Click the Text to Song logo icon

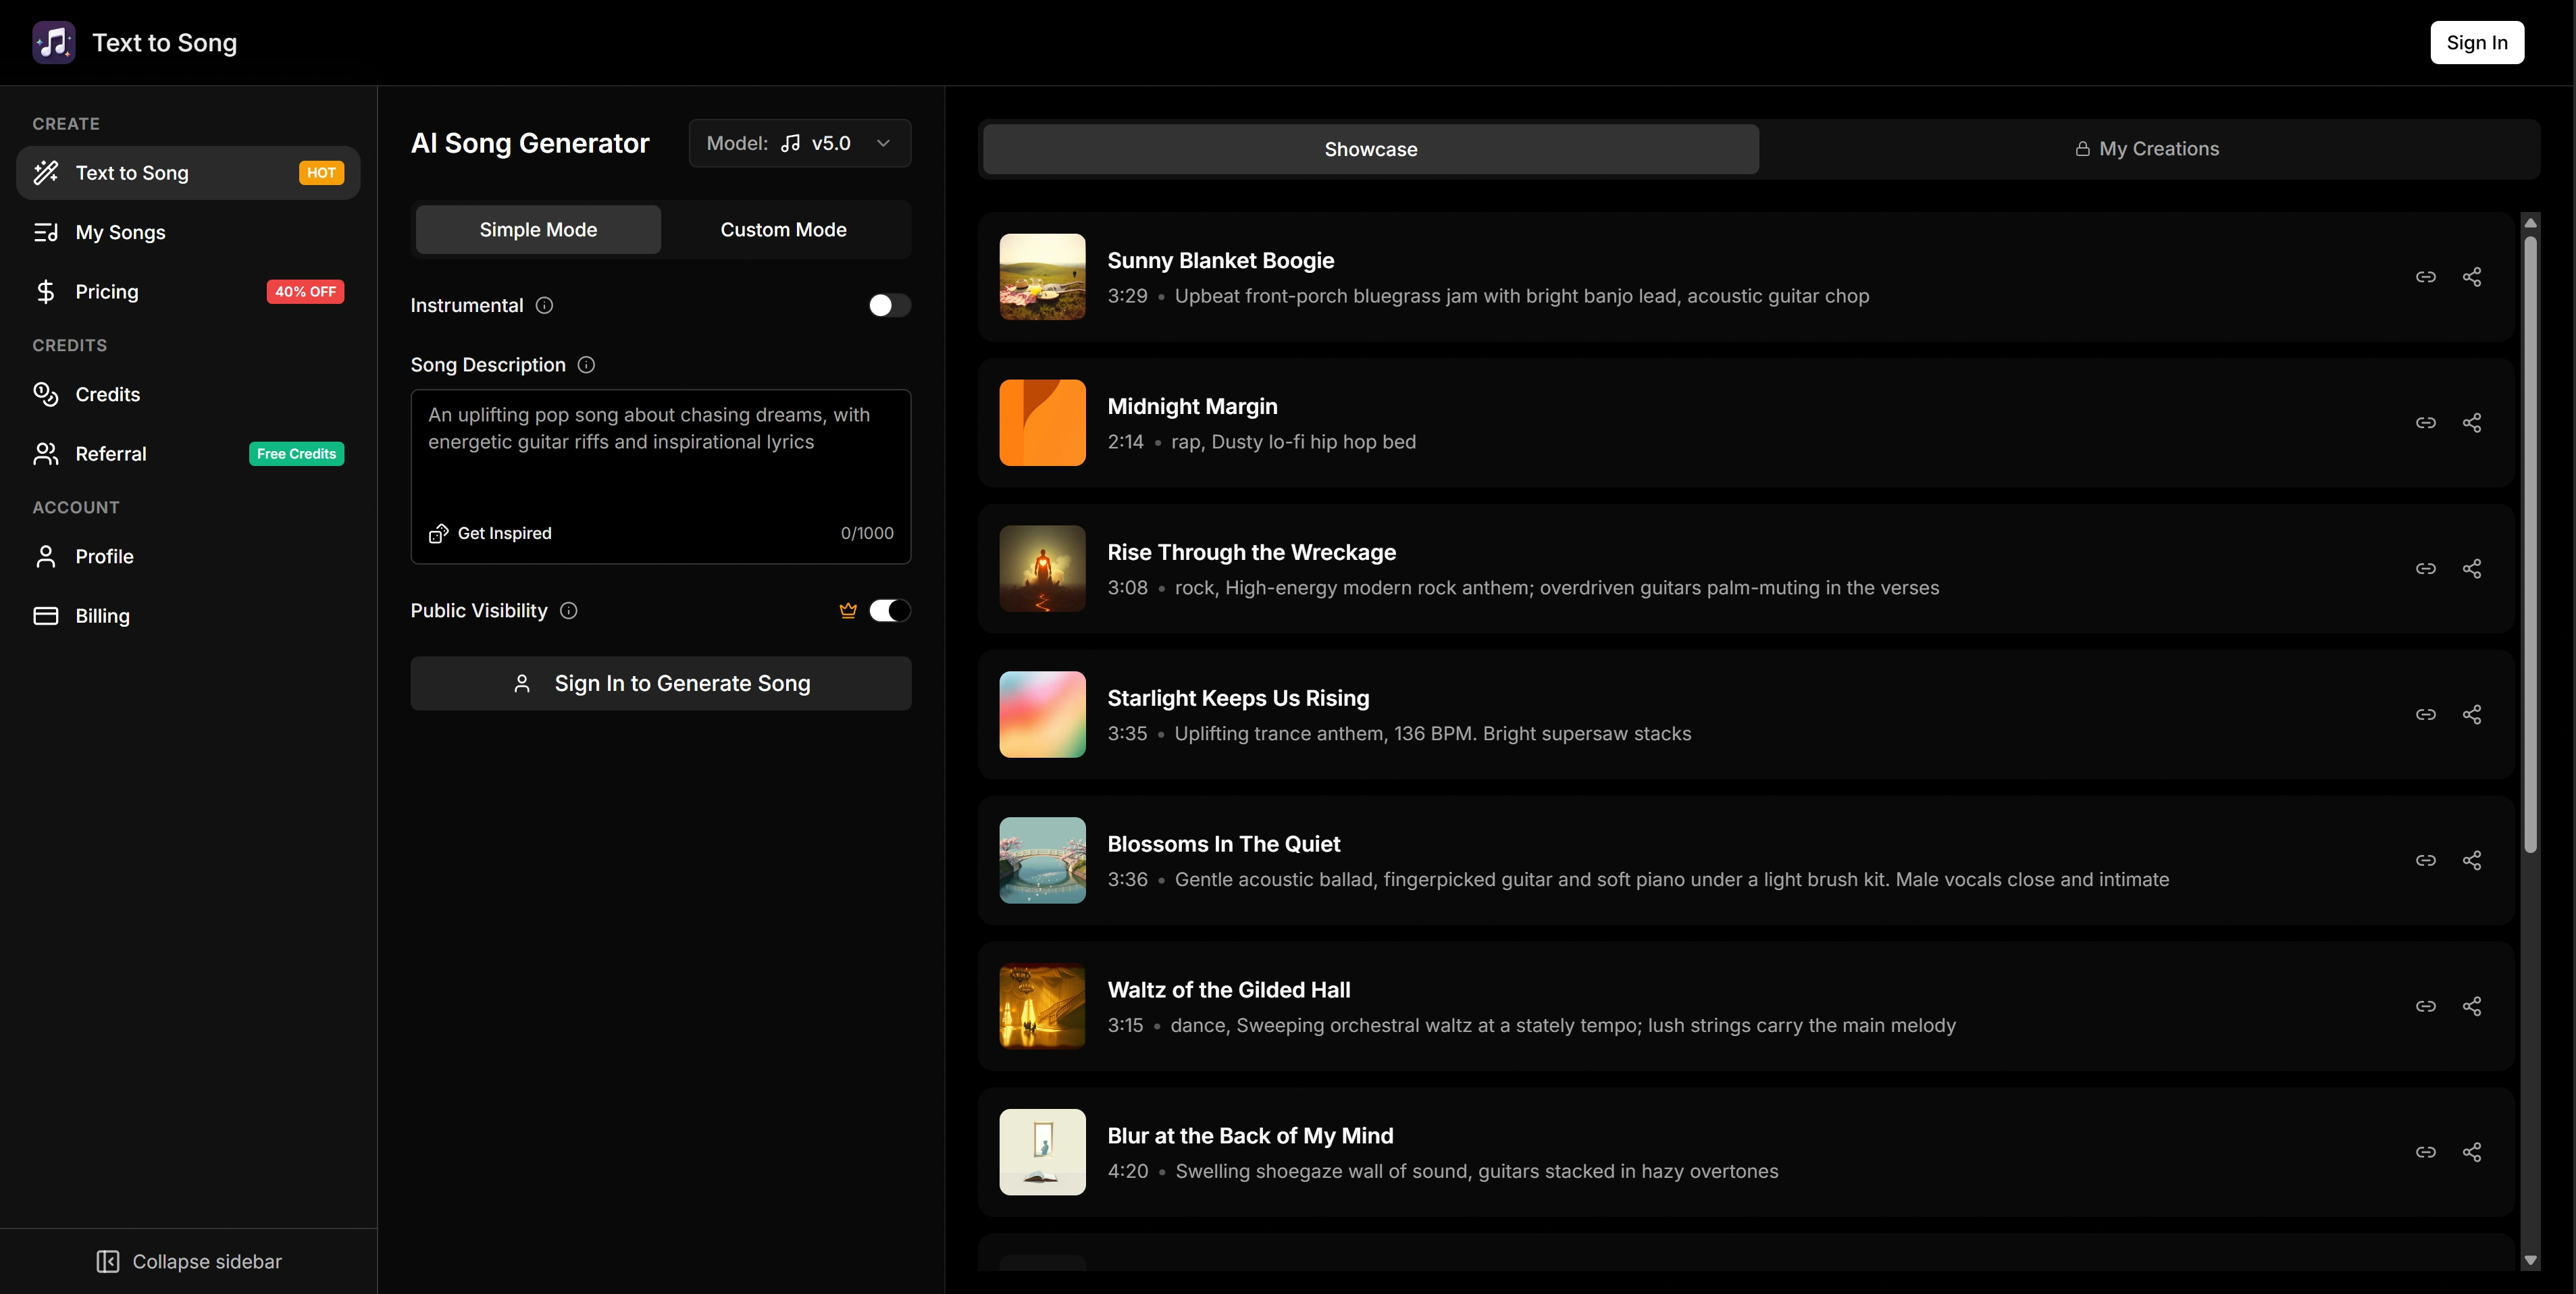[53, 42]
